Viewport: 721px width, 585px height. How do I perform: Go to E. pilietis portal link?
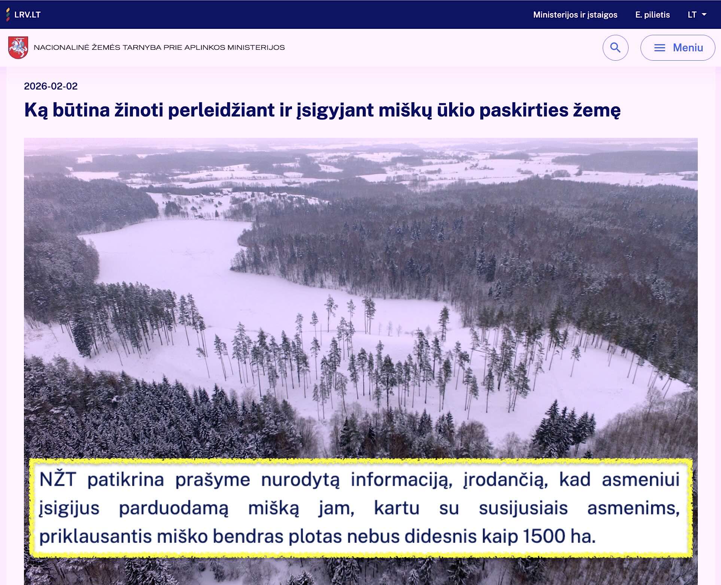(x=652, y=15)
